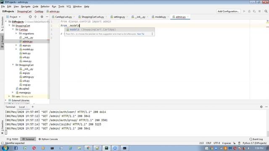Collapse the inner ShoppingCart package
Image resolution: width=269 pixels, height=151 pixels.
click(x=13, y=65)
